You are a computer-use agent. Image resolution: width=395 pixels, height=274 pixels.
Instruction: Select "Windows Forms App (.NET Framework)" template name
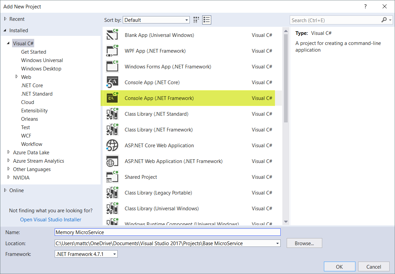click(x=168, y=66)
